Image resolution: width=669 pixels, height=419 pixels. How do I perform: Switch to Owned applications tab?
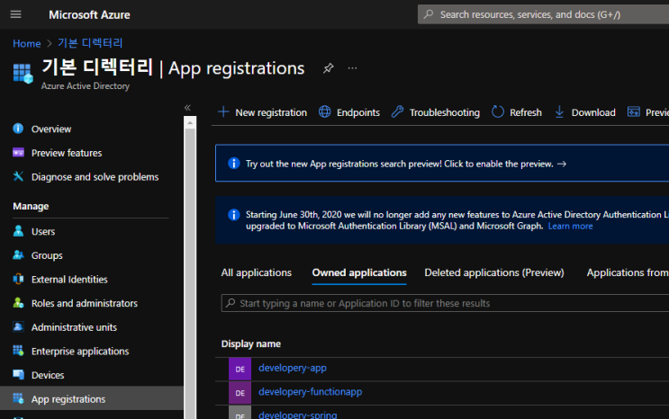point(359,272)
